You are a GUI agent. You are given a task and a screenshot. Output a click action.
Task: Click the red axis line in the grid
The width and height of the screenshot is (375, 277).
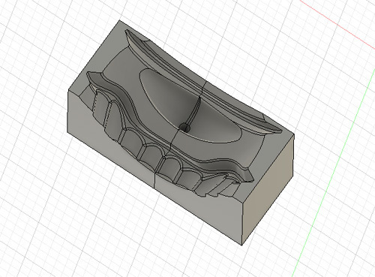pos(337,24)
